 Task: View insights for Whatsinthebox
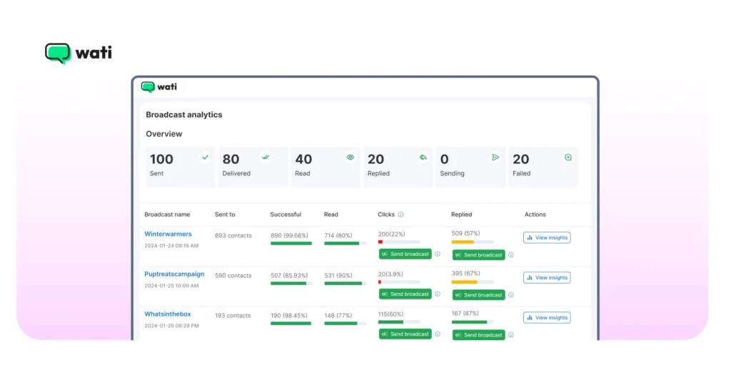tap(547, 317)
